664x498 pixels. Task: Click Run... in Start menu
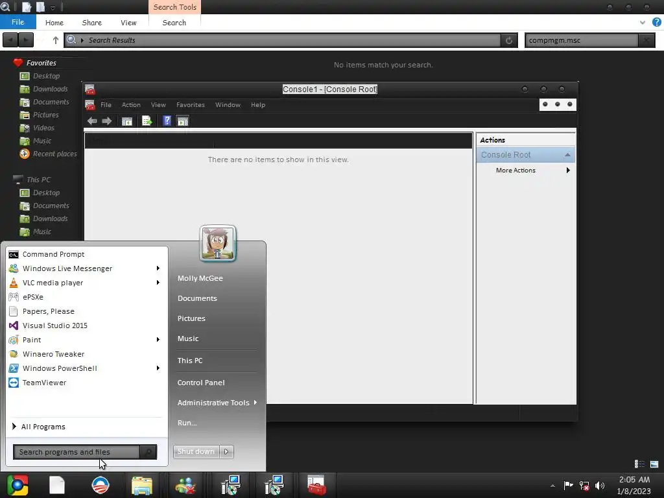coord(187,423)
